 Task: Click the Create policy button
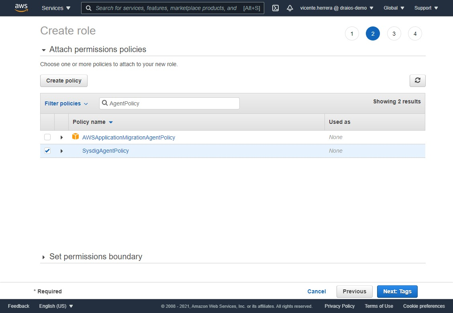[x=63, y=81]
